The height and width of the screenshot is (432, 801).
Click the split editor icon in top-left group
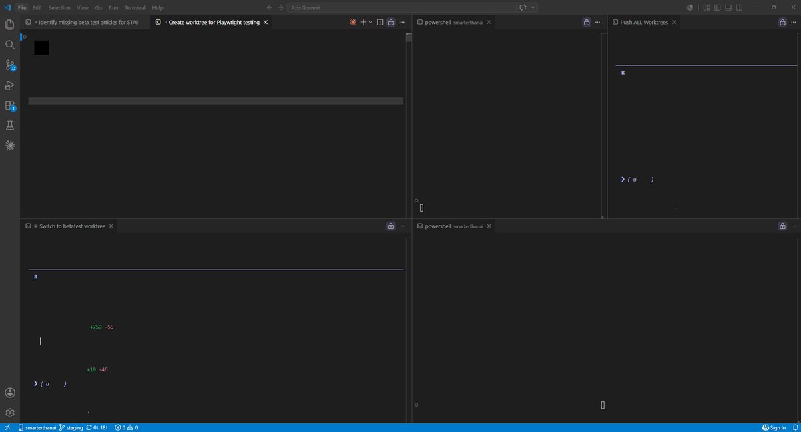tap(380, 22)
